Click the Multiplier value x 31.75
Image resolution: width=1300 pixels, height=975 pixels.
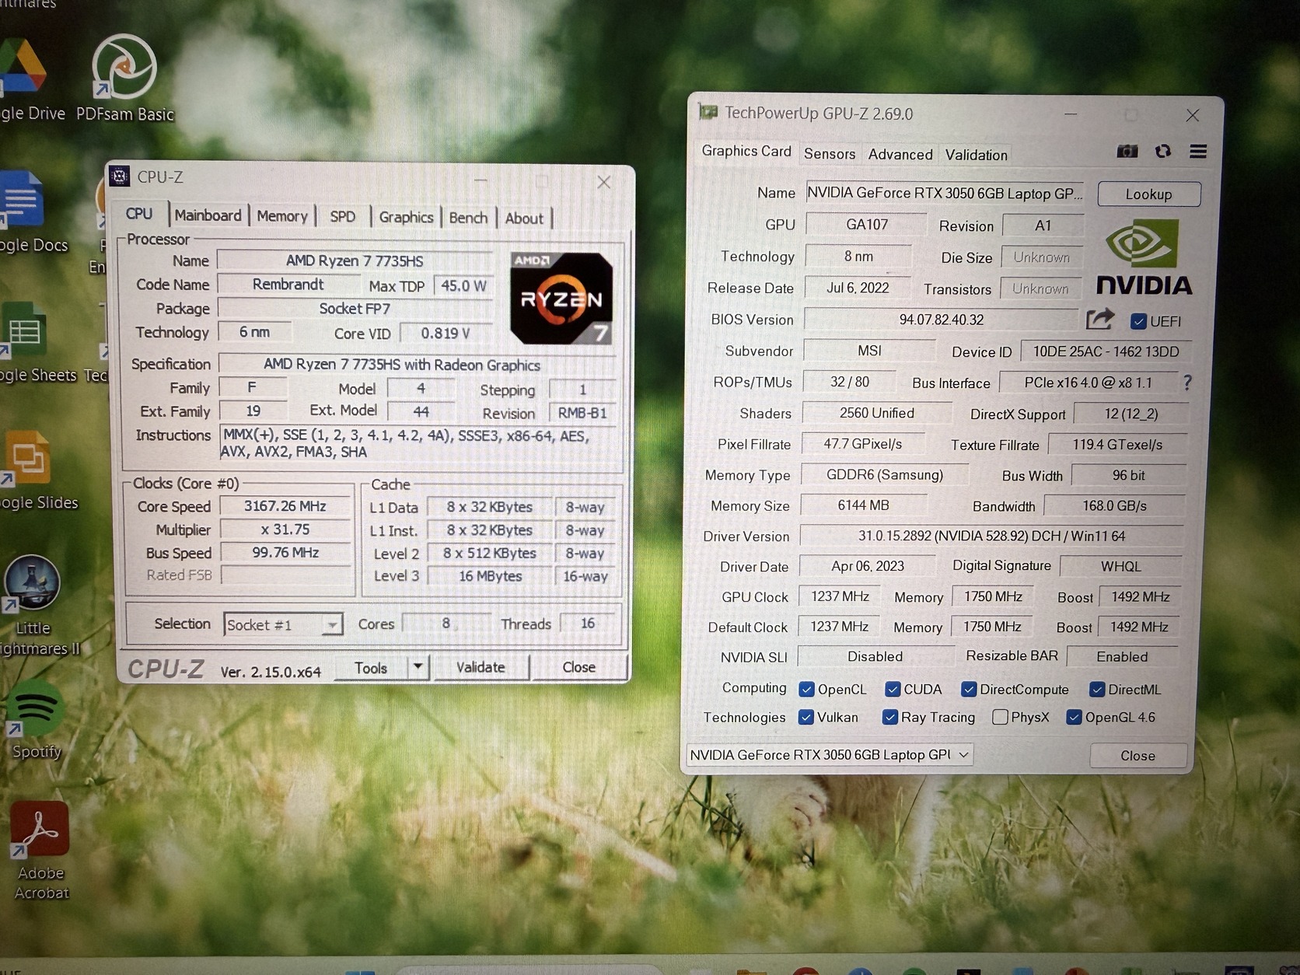coord(285,529)
